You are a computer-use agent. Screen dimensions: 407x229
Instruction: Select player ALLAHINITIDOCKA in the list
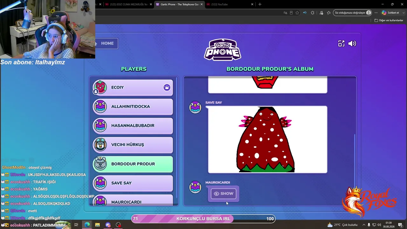coord(133,107)
